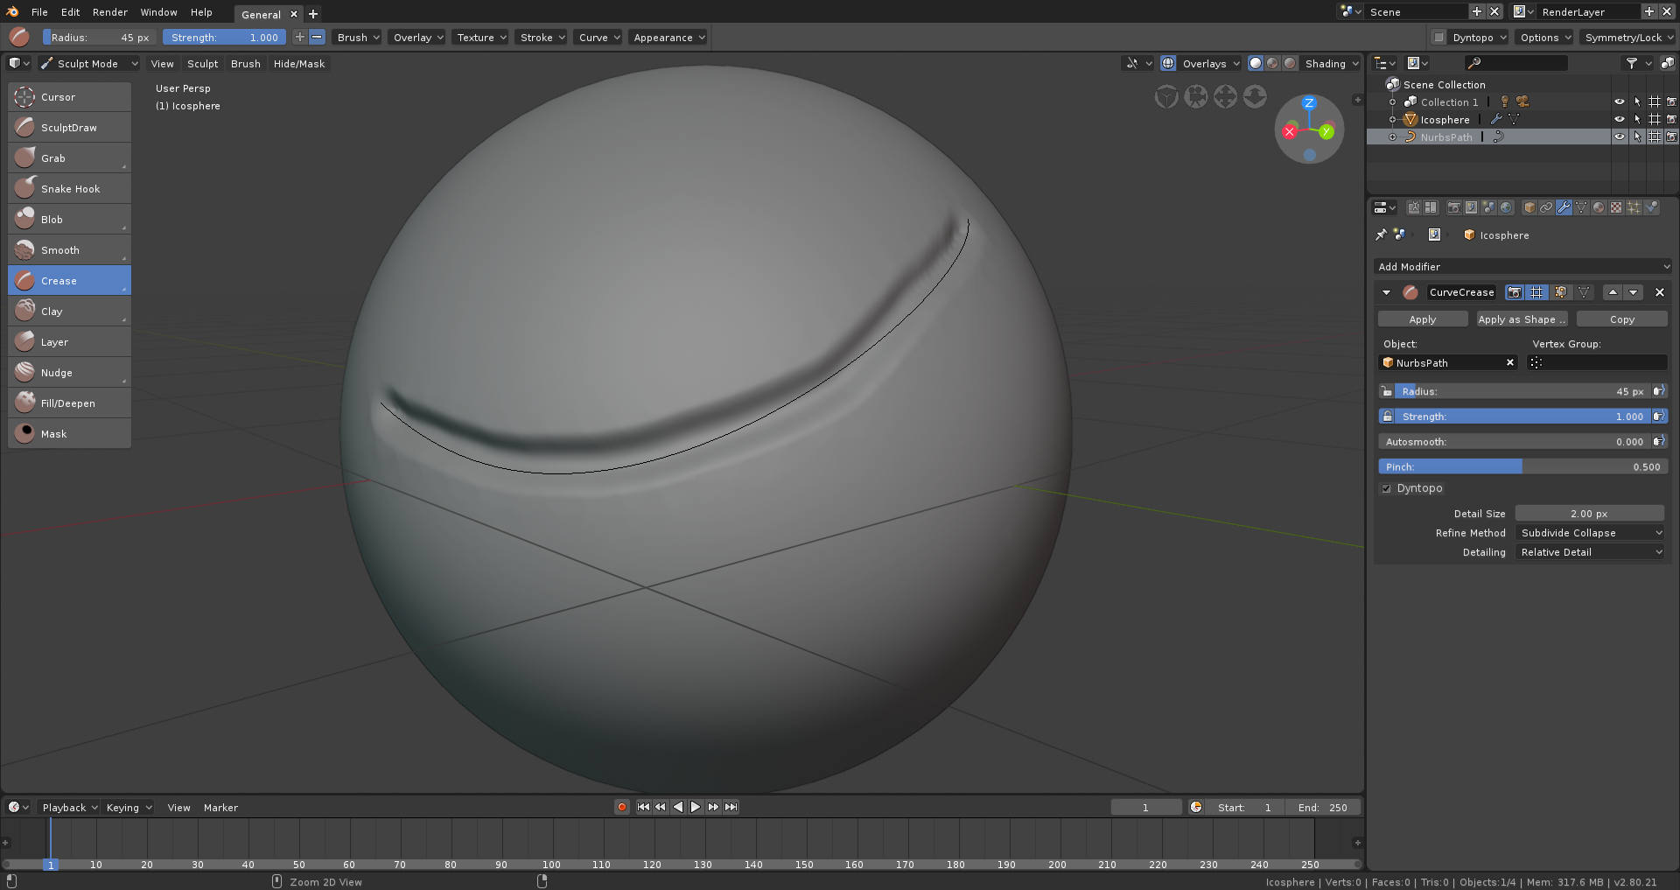Toggle NurbsPath visibility eye in outliner
1680x890 pixels.
1619,137
